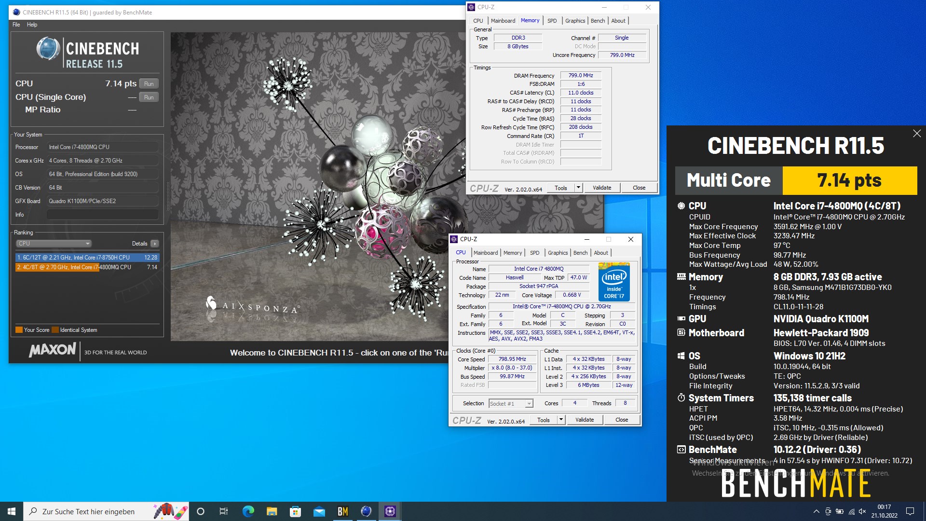
Task: Open Cortana circle icon in taskbar
Action: tap(201, 511)
